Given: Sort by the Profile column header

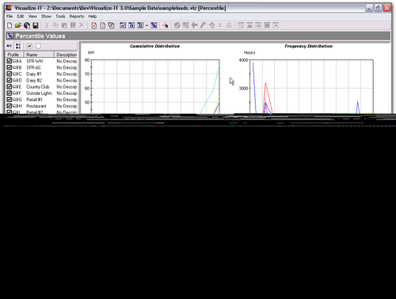Looking at the screenshot, I should (14, 55).
